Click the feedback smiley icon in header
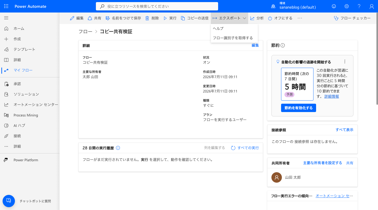Screen dimensions: 378x210 (x=334, y=6)
